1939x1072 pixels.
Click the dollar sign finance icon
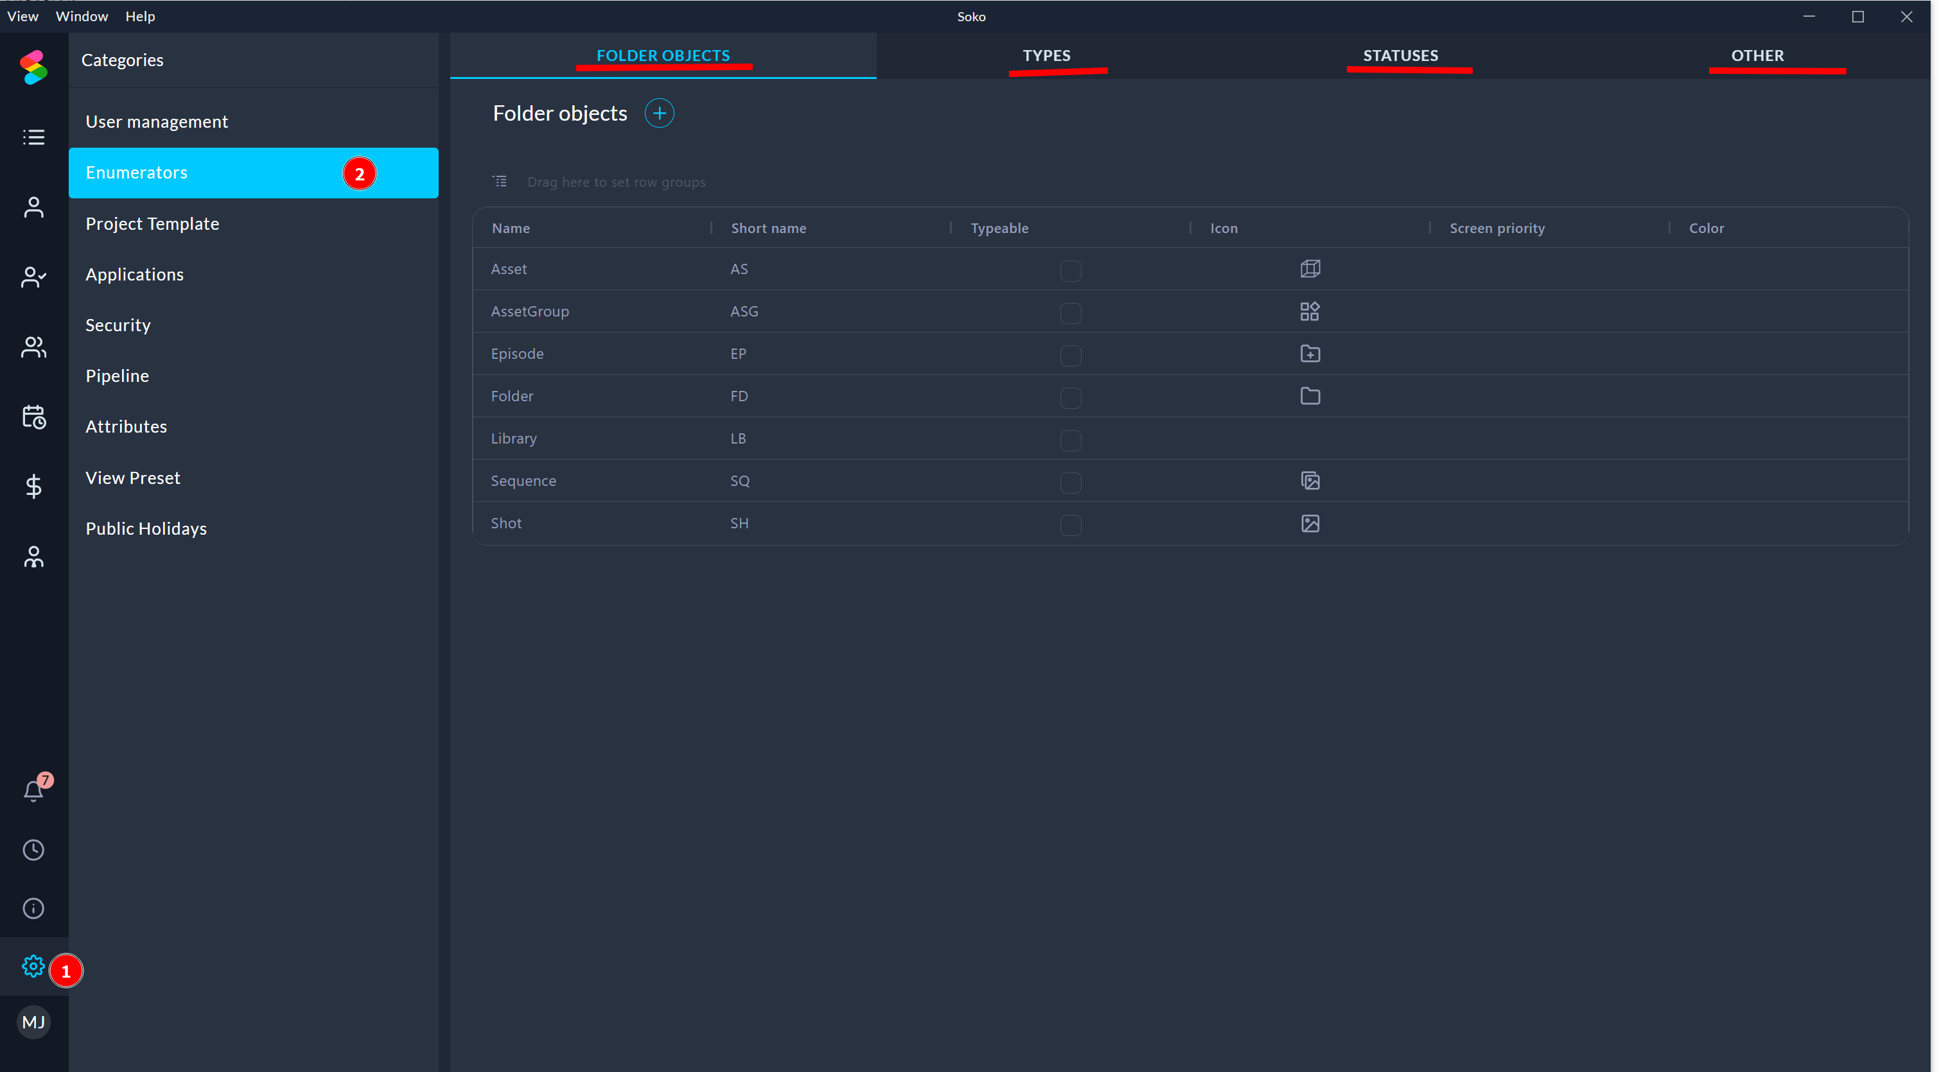tap(33, 487)
